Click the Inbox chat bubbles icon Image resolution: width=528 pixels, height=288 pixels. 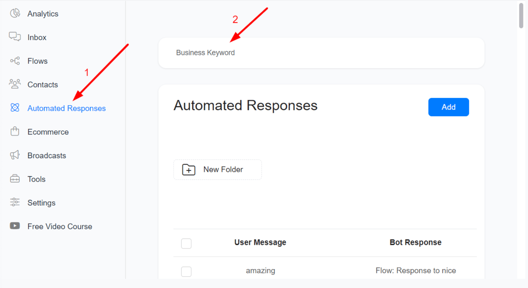point(15,37)
